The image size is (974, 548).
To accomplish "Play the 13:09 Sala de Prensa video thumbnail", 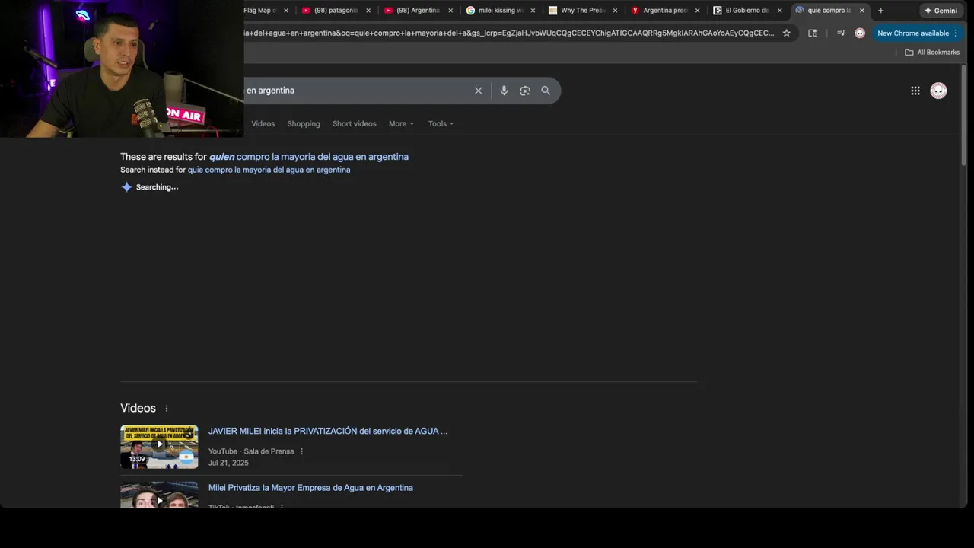I will point(159,447).
